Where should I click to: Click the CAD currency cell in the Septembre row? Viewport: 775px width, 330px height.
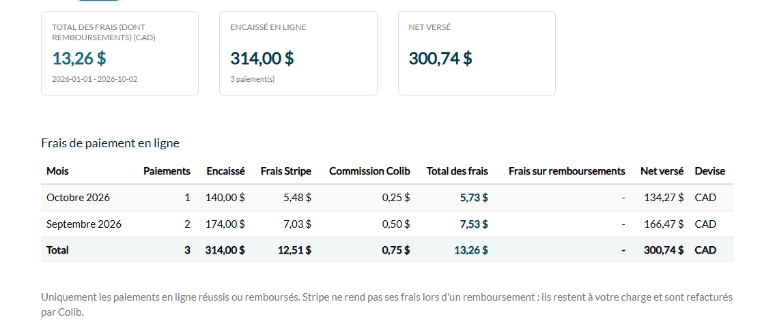pyautogui.click(x=705, y=224)
